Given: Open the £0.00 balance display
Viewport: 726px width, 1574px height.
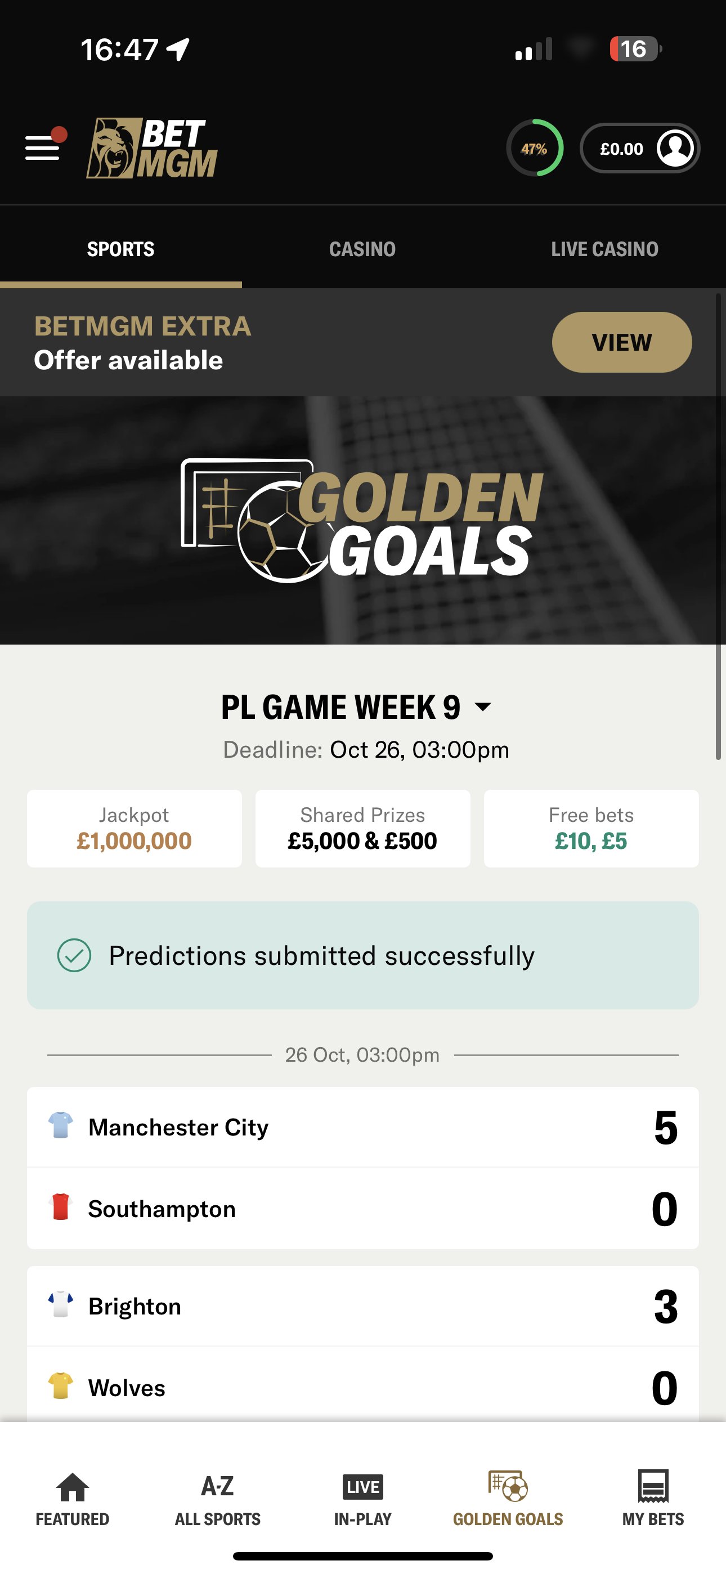Looking at the screenshot, I should click(x=621, y=147).
